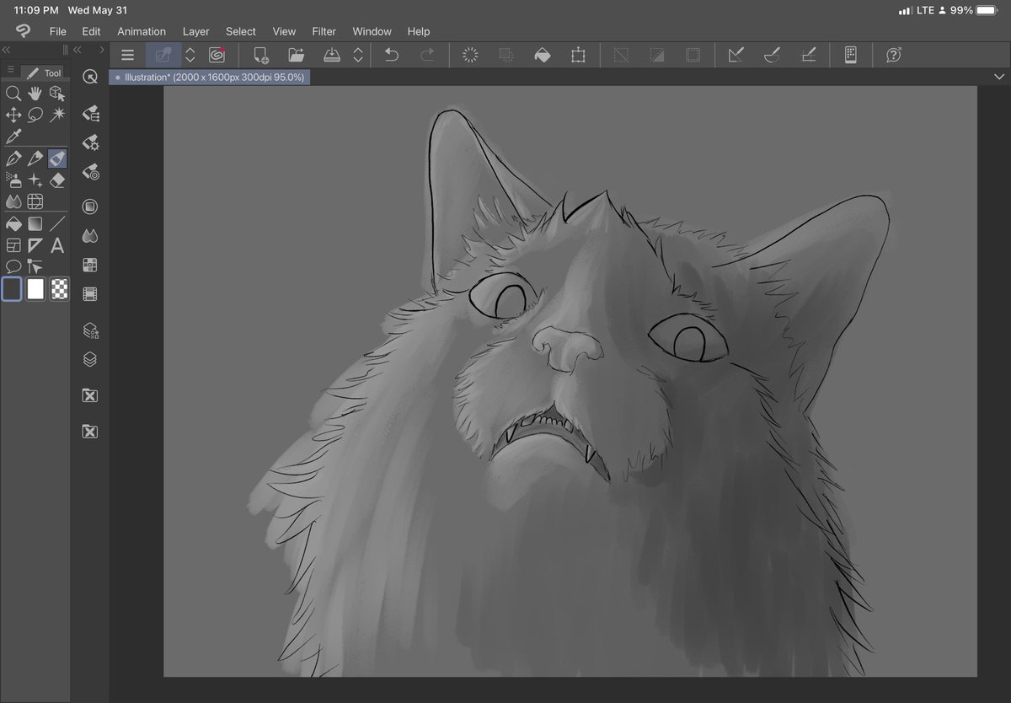Screen dimensions: 1011x703
Task: Open the Tool Property palette icon
Action: click(x=90, y=142)
